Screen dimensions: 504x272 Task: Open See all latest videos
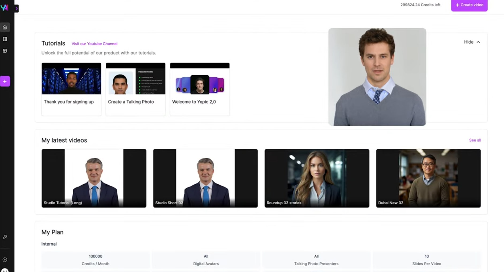[475, 140]
